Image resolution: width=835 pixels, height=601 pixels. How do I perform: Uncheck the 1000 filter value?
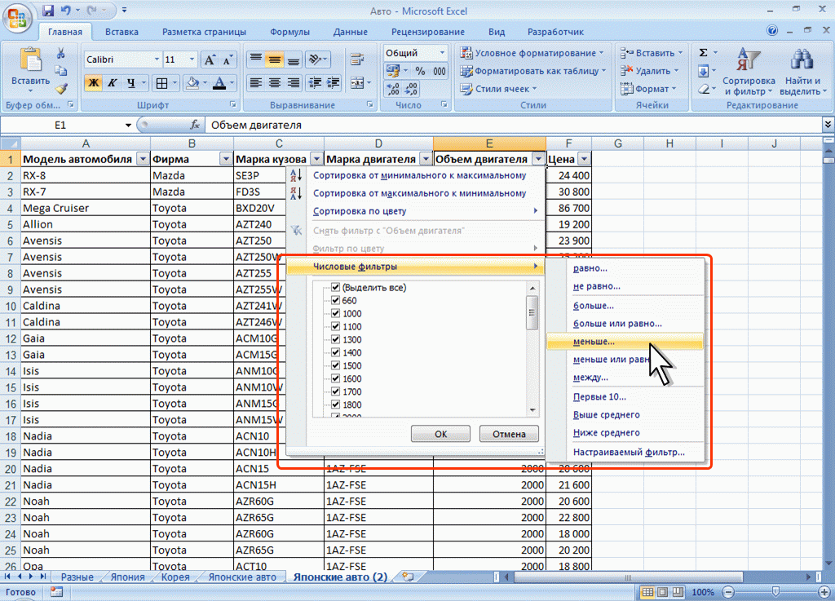point(335,313)
